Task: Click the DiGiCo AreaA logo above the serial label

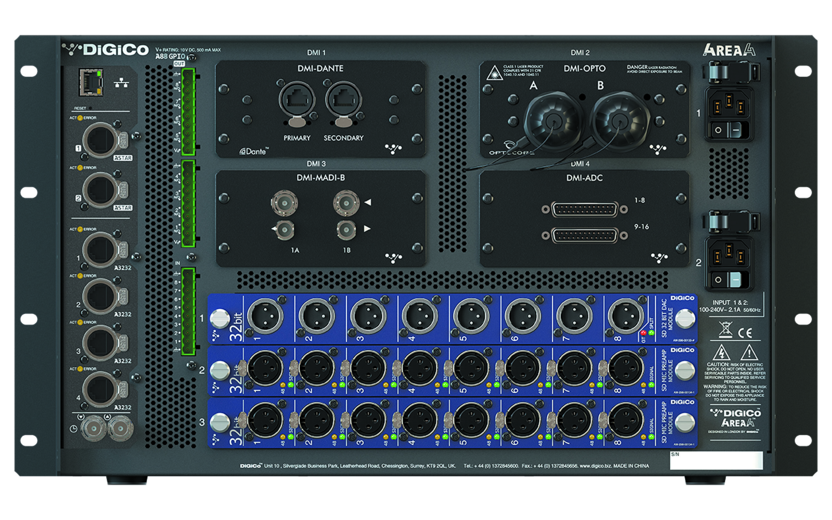Action: click(x=735, y=418)
